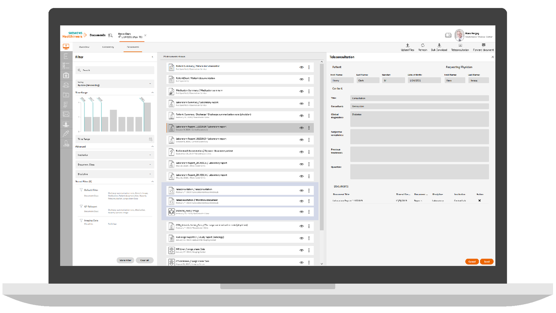This screenshot has width=556, height=313.
Task: Select the clipboard-plus sidebar icon
Action: point(66,56)
